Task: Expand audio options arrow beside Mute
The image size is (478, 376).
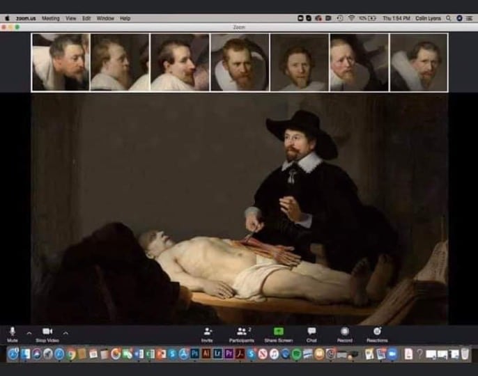Action: [x=29, y=334]
